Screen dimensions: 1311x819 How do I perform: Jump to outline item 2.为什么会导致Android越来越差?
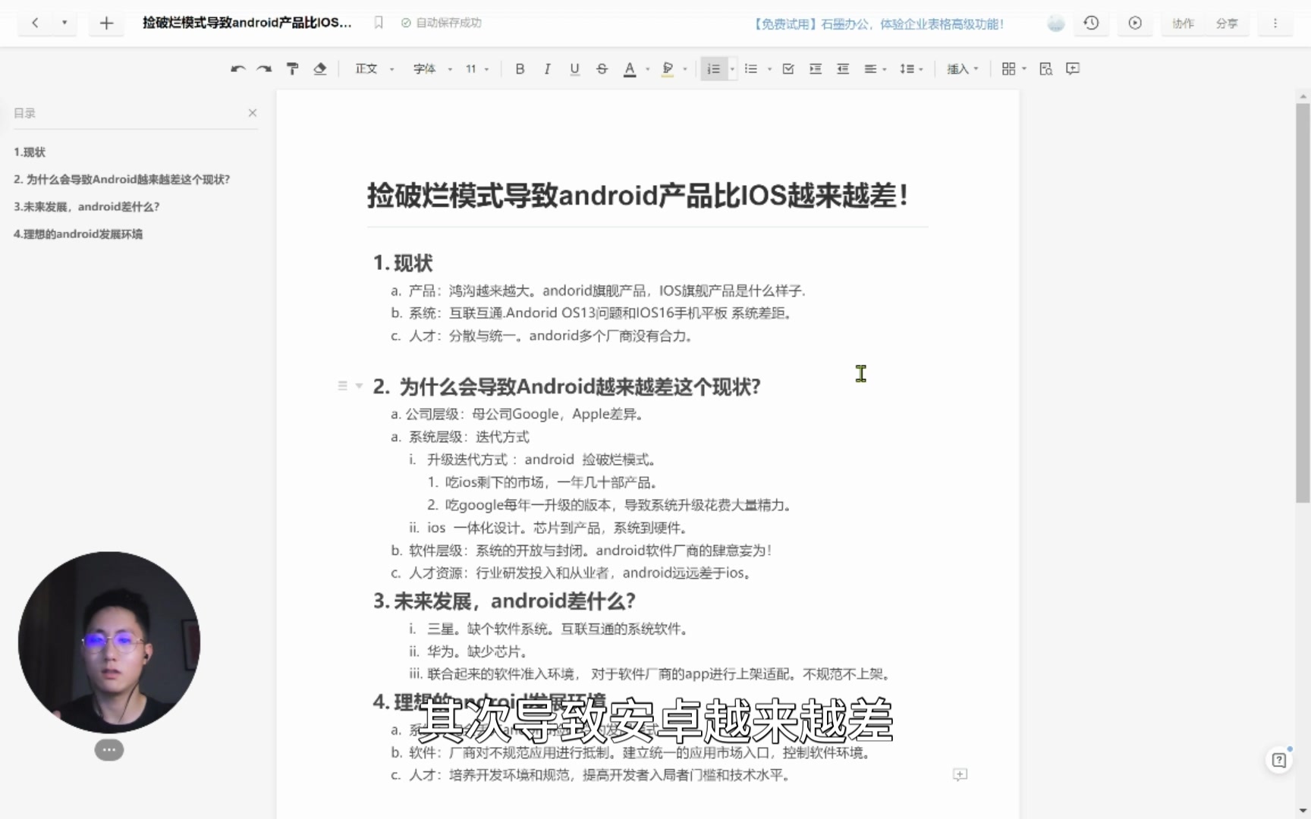click(121, 180)
